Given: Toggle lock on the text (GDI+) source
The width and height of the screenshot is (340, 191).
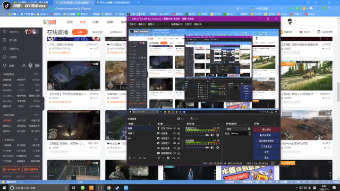Looking at the screenshot, I should 178,128.
